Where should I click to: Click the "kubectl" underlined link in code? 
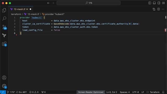pyautogui.click(x=37, y=17)
